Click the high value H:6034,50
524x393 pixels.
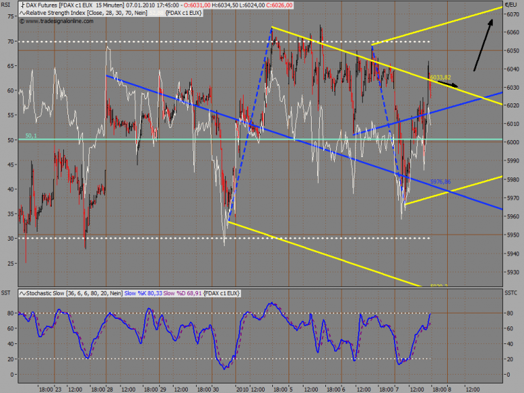click(x=225, y=5)
